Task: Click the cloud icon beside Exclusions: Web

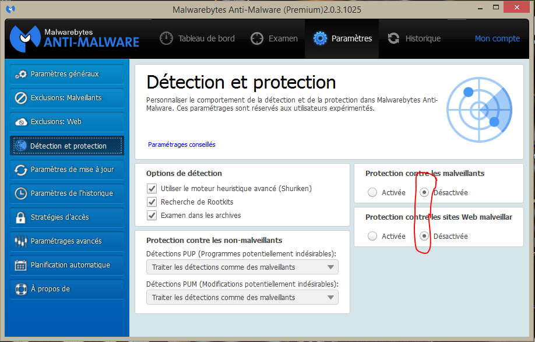Action: 21,122
